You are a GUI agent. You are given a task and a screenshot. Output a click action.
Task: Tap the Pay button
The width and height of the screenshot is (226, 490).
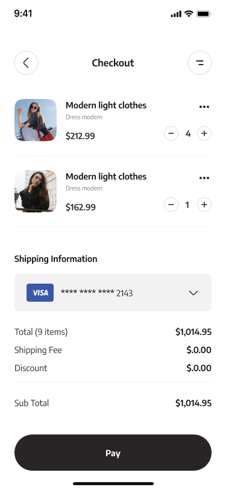pyautogui.click(x=113, y=453)
